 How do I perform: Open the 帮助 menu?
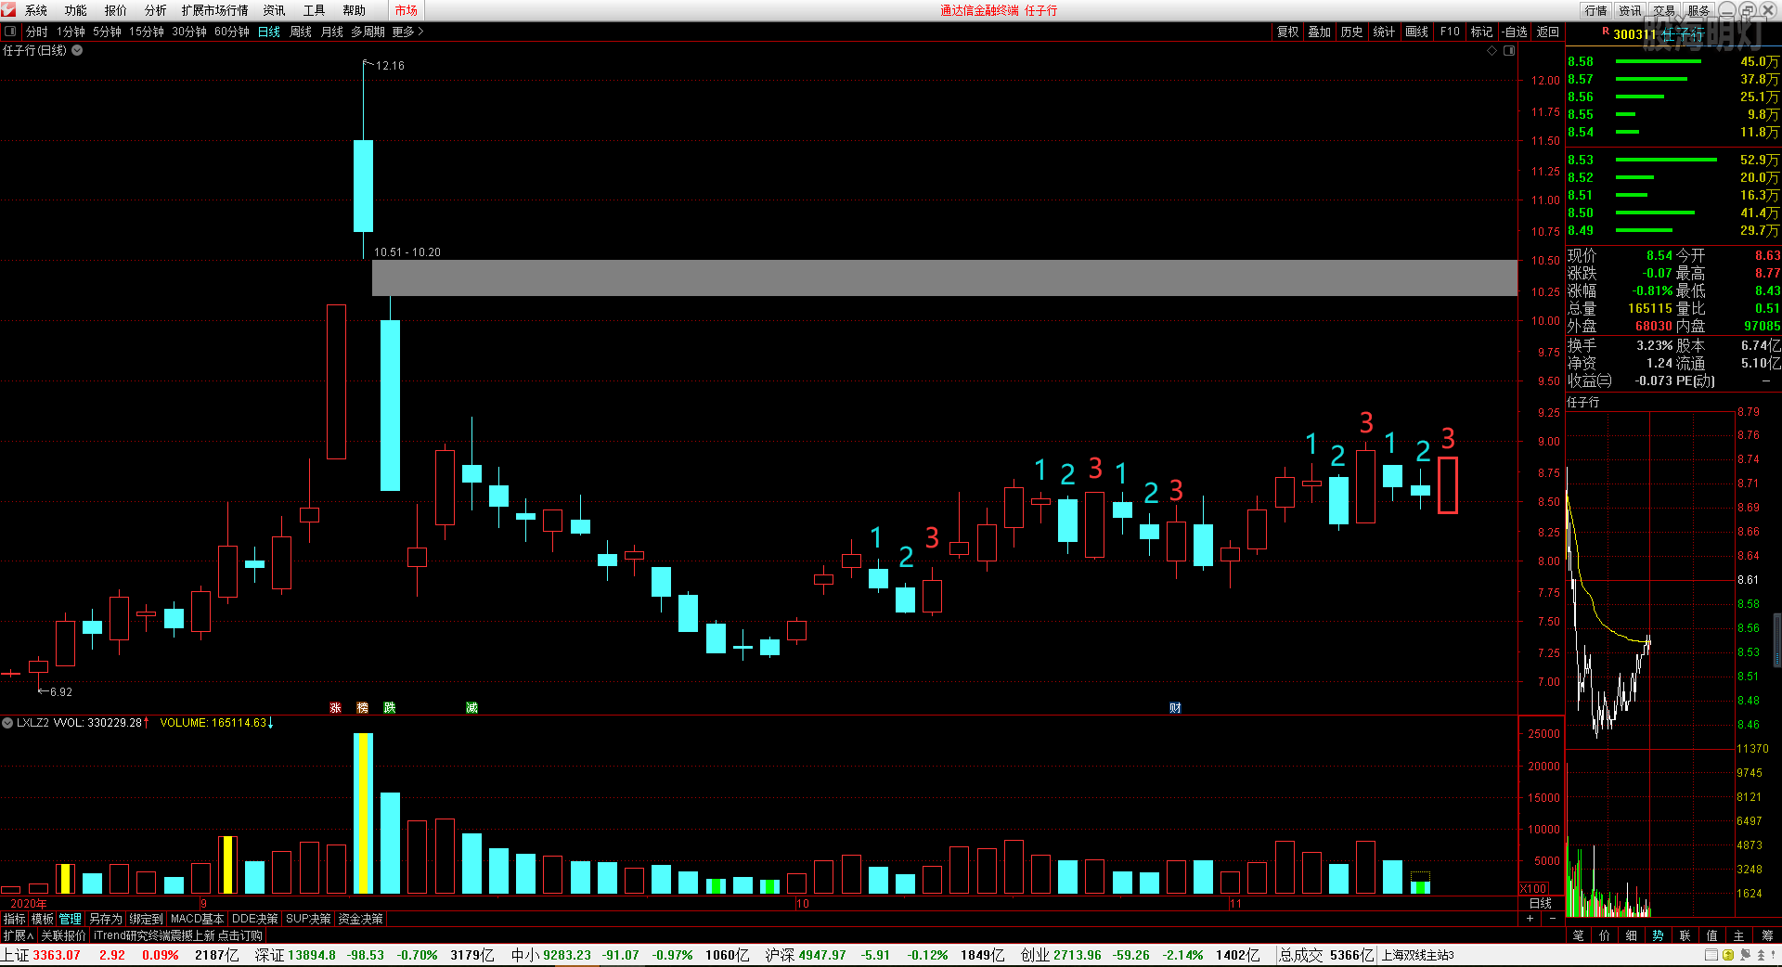point(355,10)
